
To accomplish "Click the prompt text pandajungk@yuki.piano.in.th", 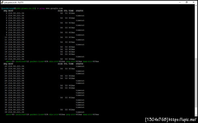I will tap(18, 9).
